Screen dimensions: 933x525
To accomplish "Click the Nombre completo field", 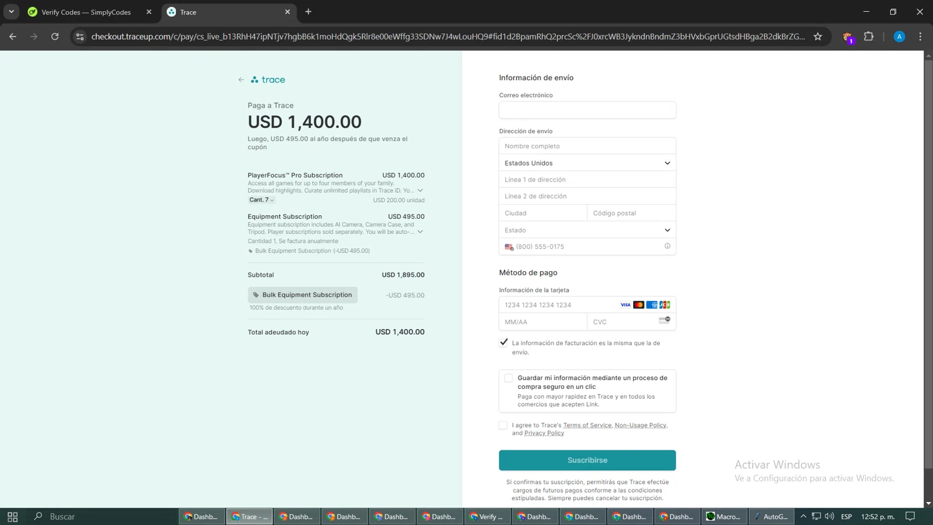I will (x=587, y=146).
